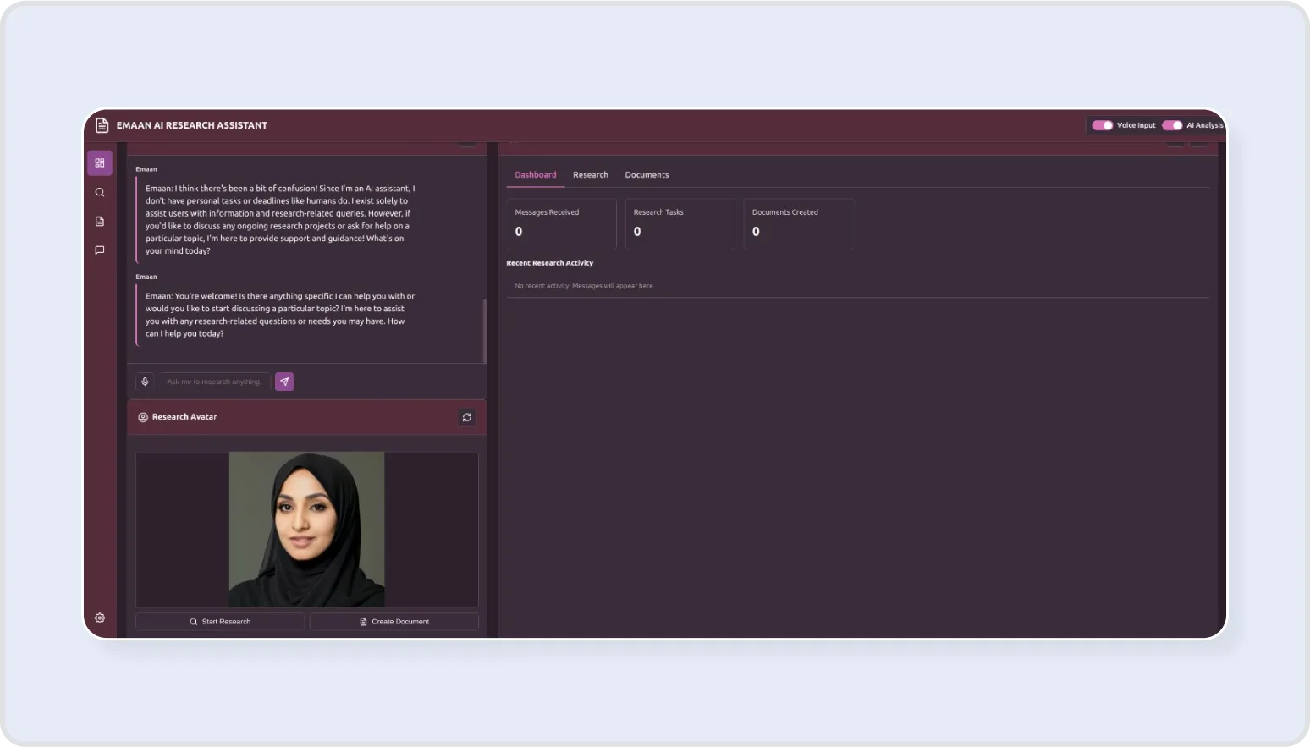Click the chat panel scrollbar
The width and height of the screenshot is (1310, 747).
[x=485, y=330]
